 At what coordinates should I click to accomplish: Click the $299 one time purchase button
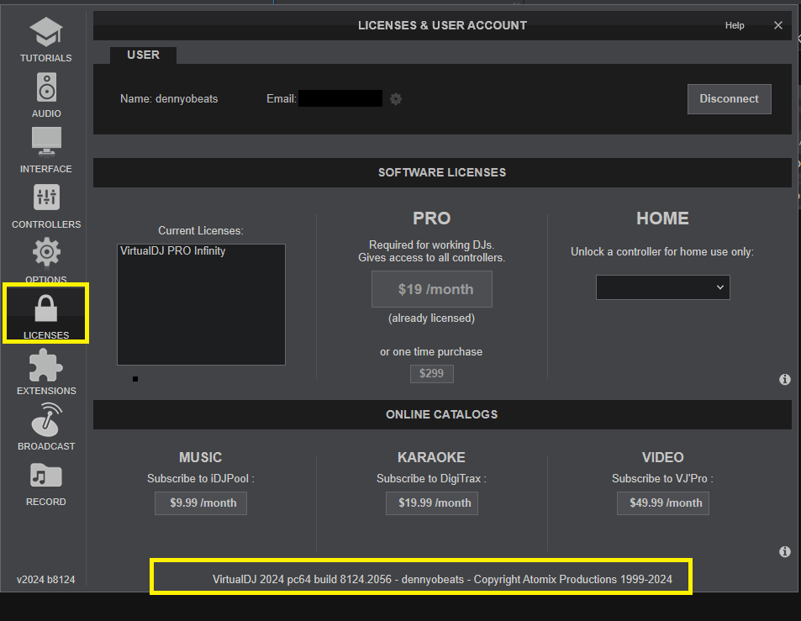point(432,373)
